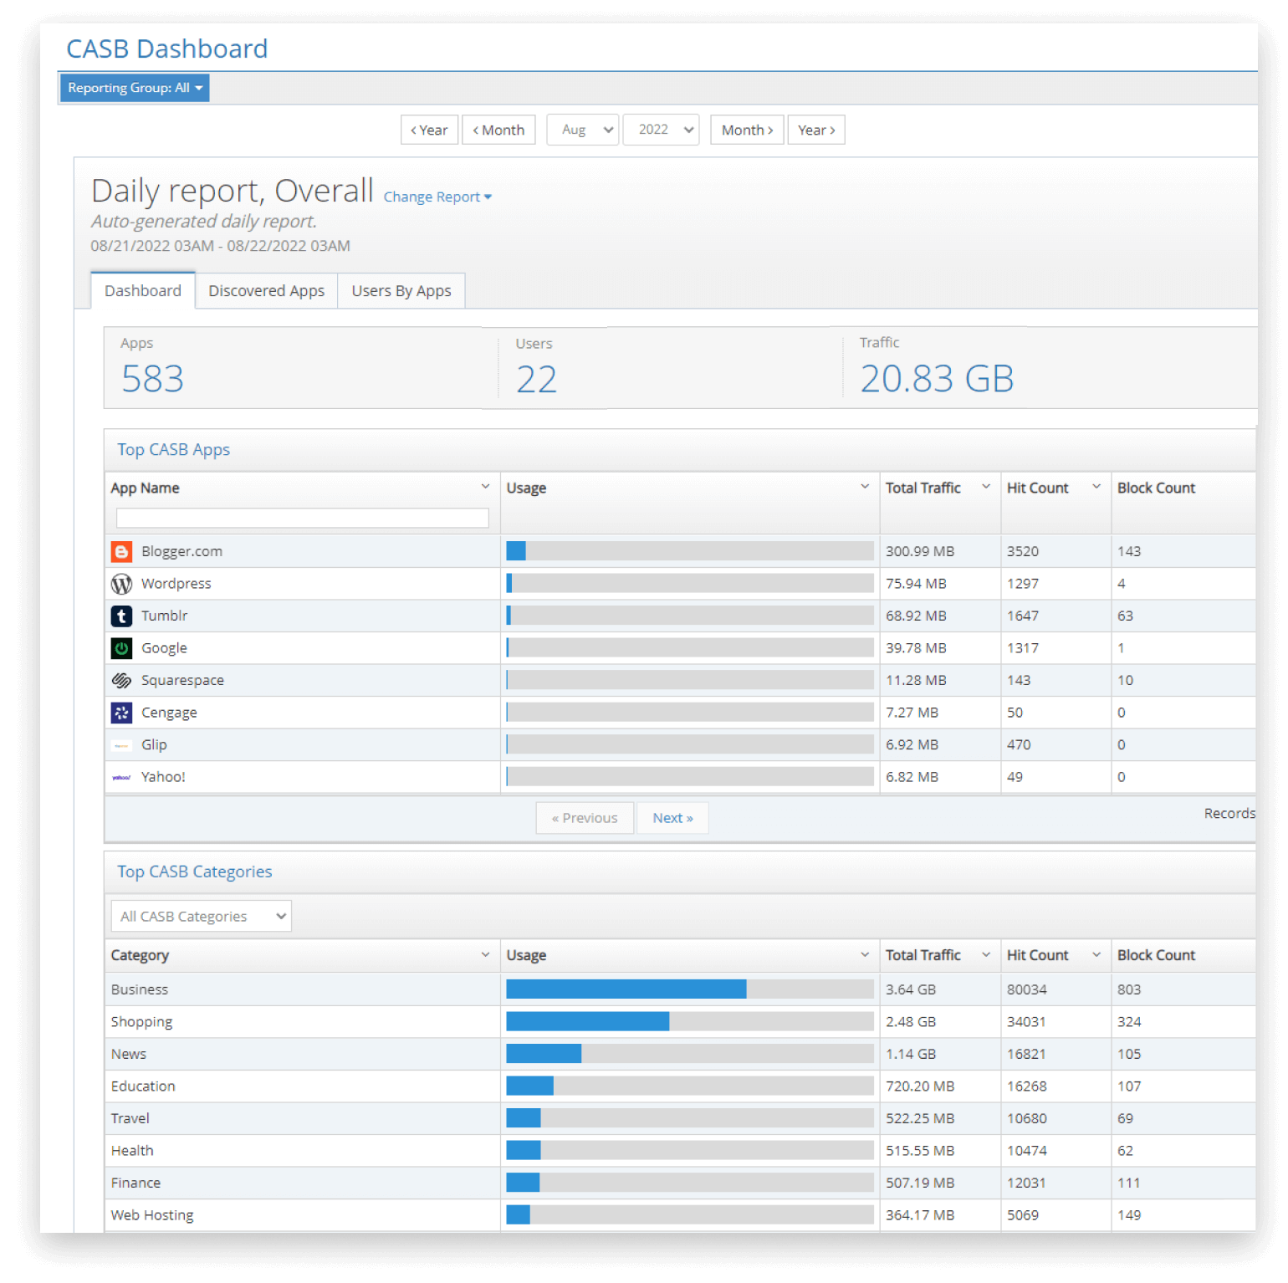The width and height of the screenshot is (1288, 1283).
Task: Click the Travel category row
Action: tap(680, 1118)
